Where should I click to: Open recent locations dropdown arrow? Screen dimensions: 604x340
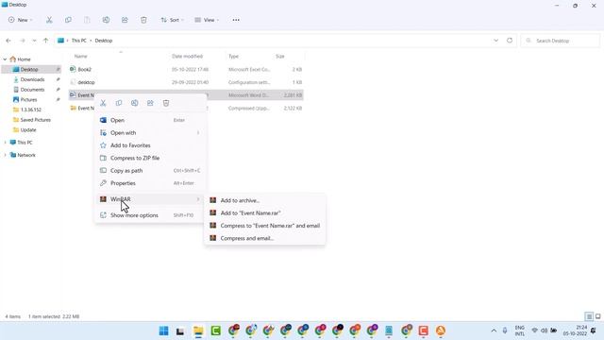[x=34, y=41]
